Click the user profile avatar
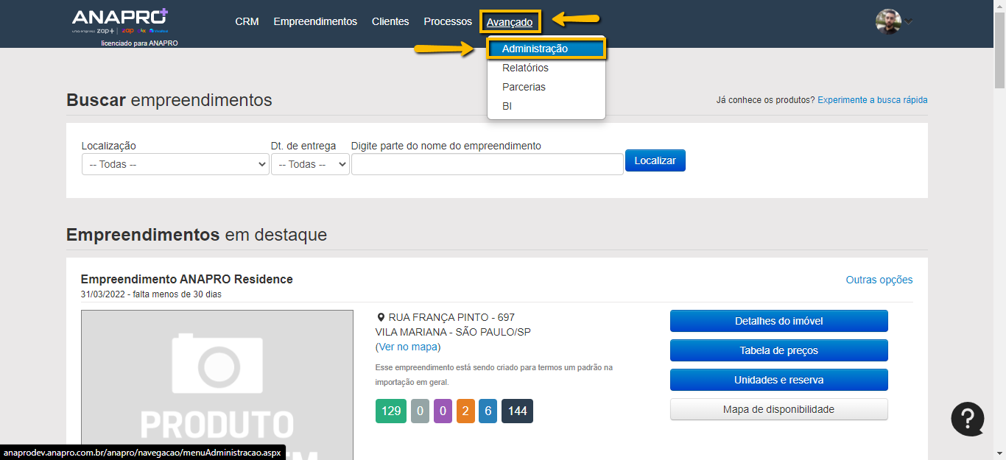The width and height of the screenshot is (1006, 460). click(x=888, y=21)
